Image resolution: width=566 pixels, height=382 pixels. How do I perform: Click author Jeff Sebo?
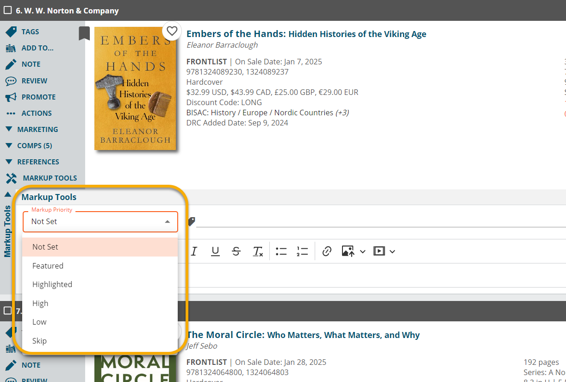[202, 346]
